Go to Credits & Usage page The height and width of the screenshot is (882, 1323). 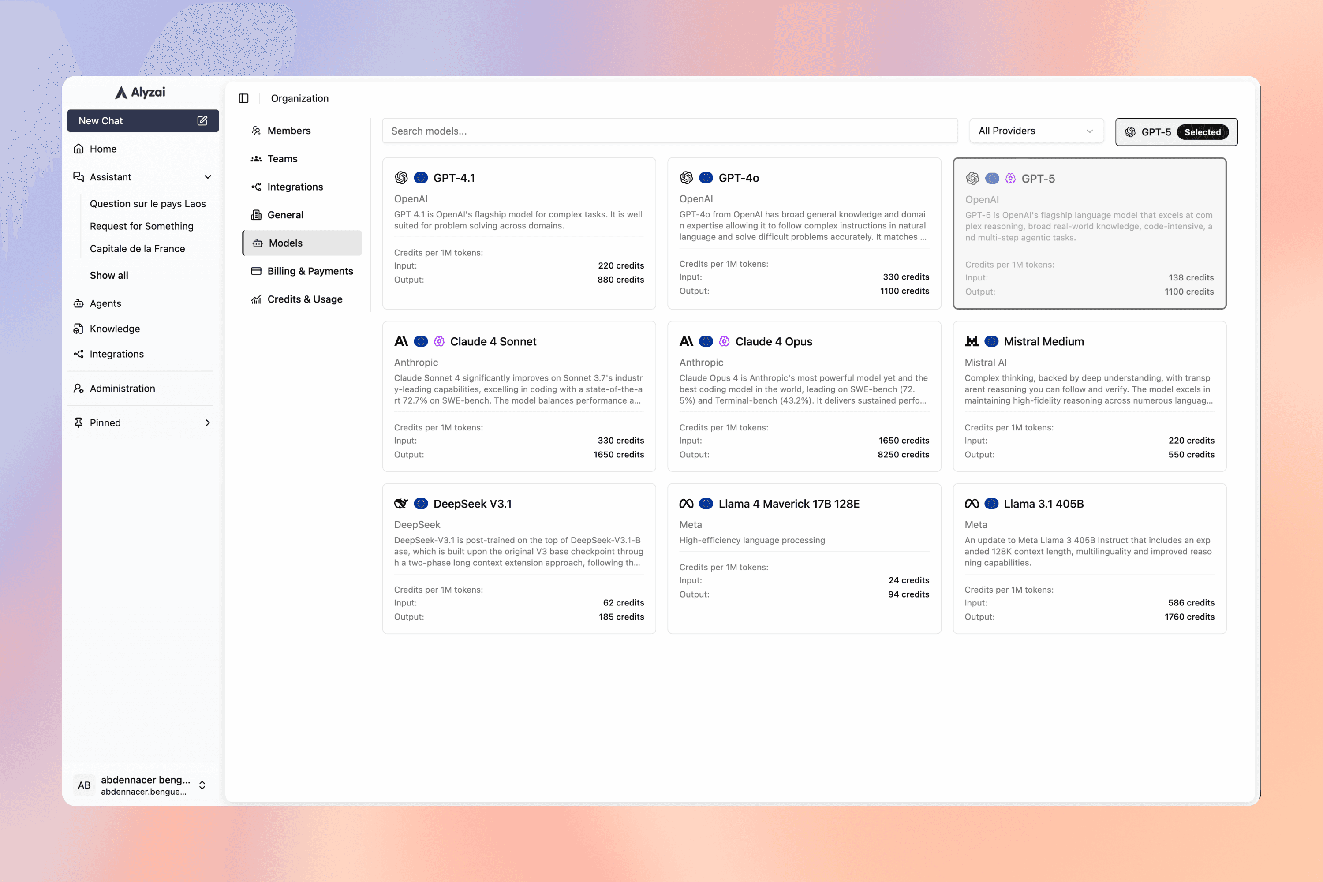304,299
